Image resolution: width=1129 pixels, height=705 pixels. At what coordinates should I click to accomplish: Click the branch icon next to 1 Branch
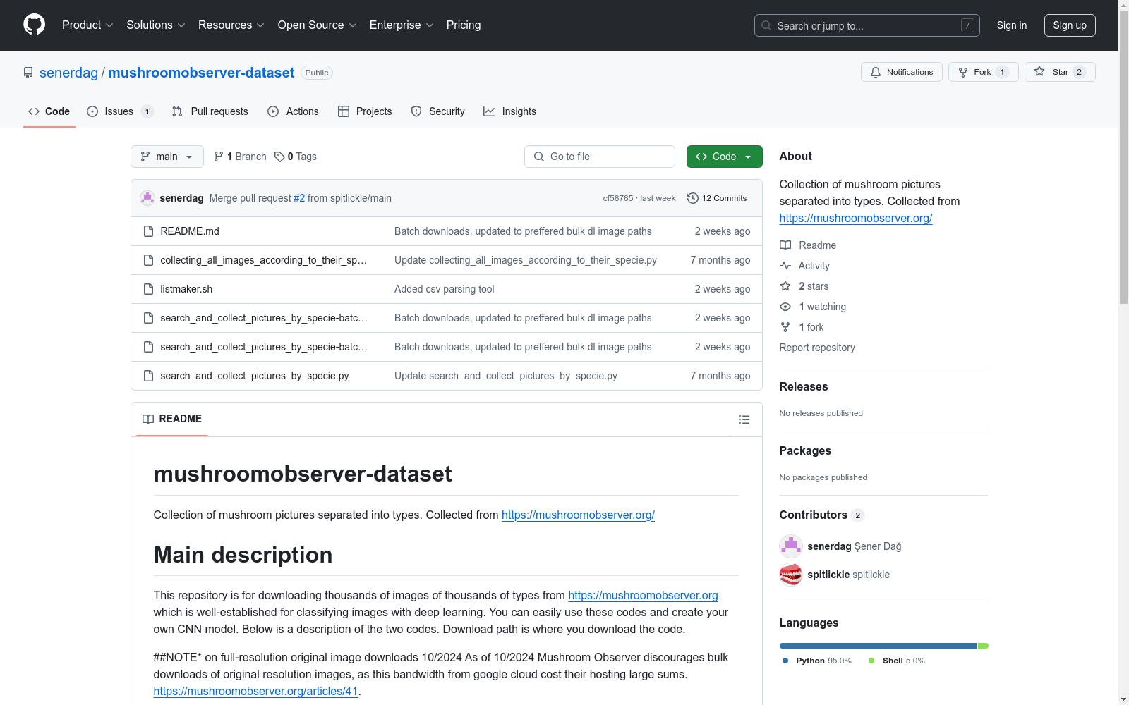(219, 157)
